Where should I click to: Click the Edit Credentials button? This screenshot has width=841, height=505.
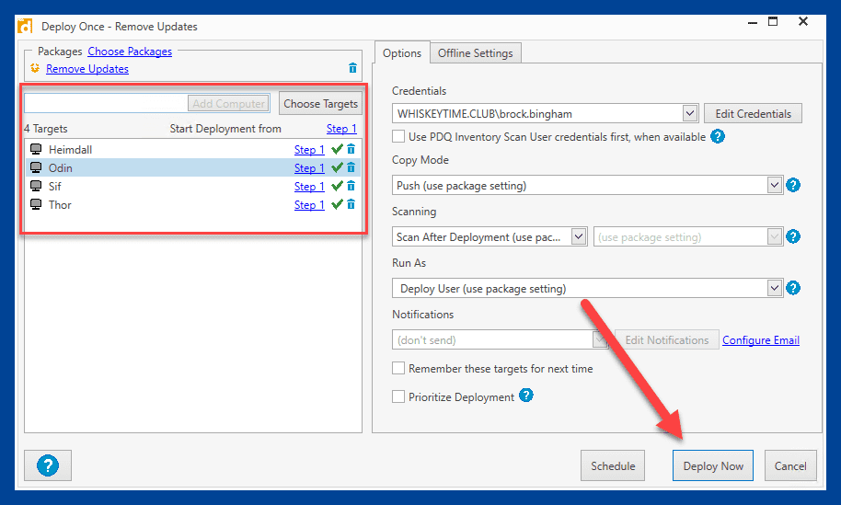[x=753, y=114]
